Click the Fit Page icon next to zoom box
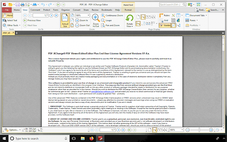The width and height of the screenshot is (227, 142). point(72,15)
